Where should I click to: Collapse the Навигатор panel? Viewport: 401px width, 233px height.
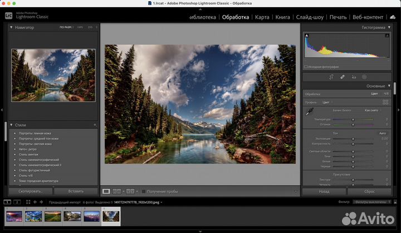point(11,27)
